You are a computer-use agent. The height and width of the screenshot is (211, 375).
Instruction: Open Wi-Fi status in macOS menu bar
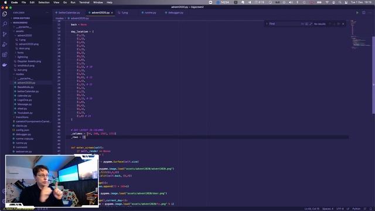point(327,2)
